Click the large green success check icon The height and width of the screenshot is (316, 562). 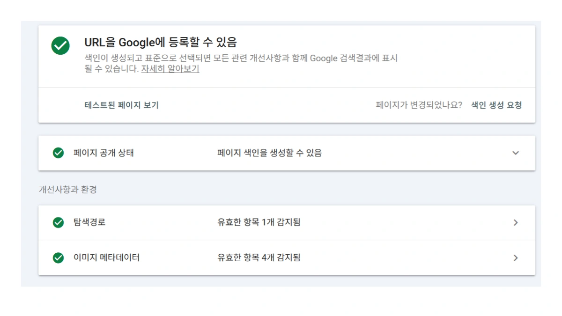point(60,46)
